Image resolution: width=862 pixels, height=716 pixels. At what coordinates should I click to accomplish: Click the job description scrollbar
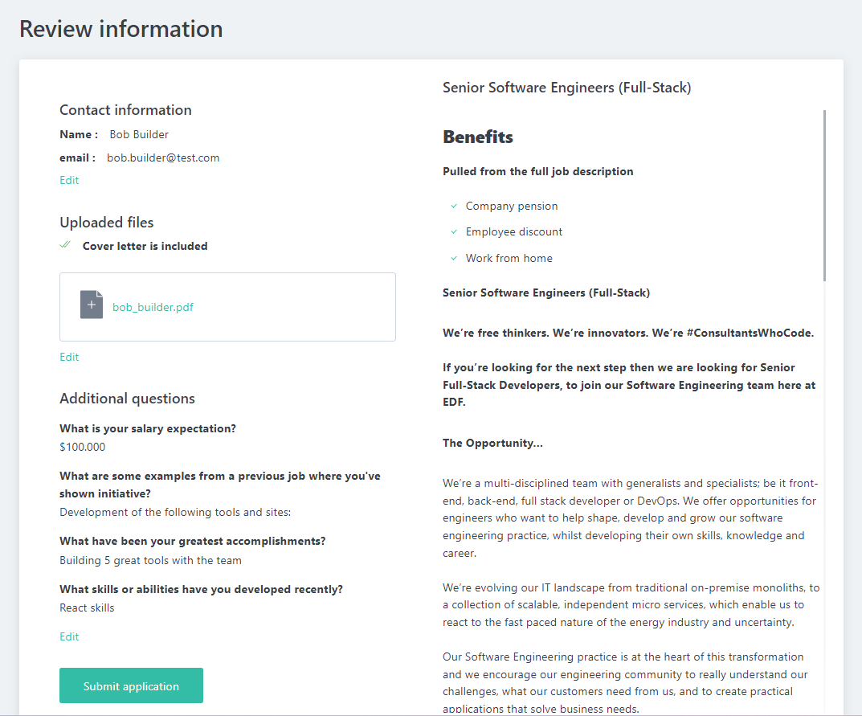click(824, 195)
